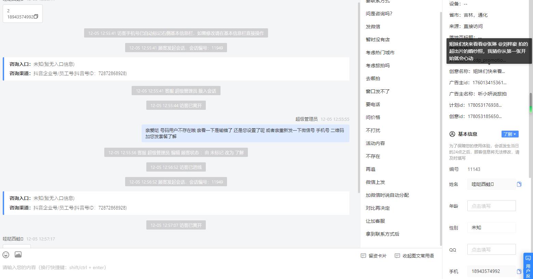
Task: Expand the 了解 status dropdown
Action: coord(510,134)
